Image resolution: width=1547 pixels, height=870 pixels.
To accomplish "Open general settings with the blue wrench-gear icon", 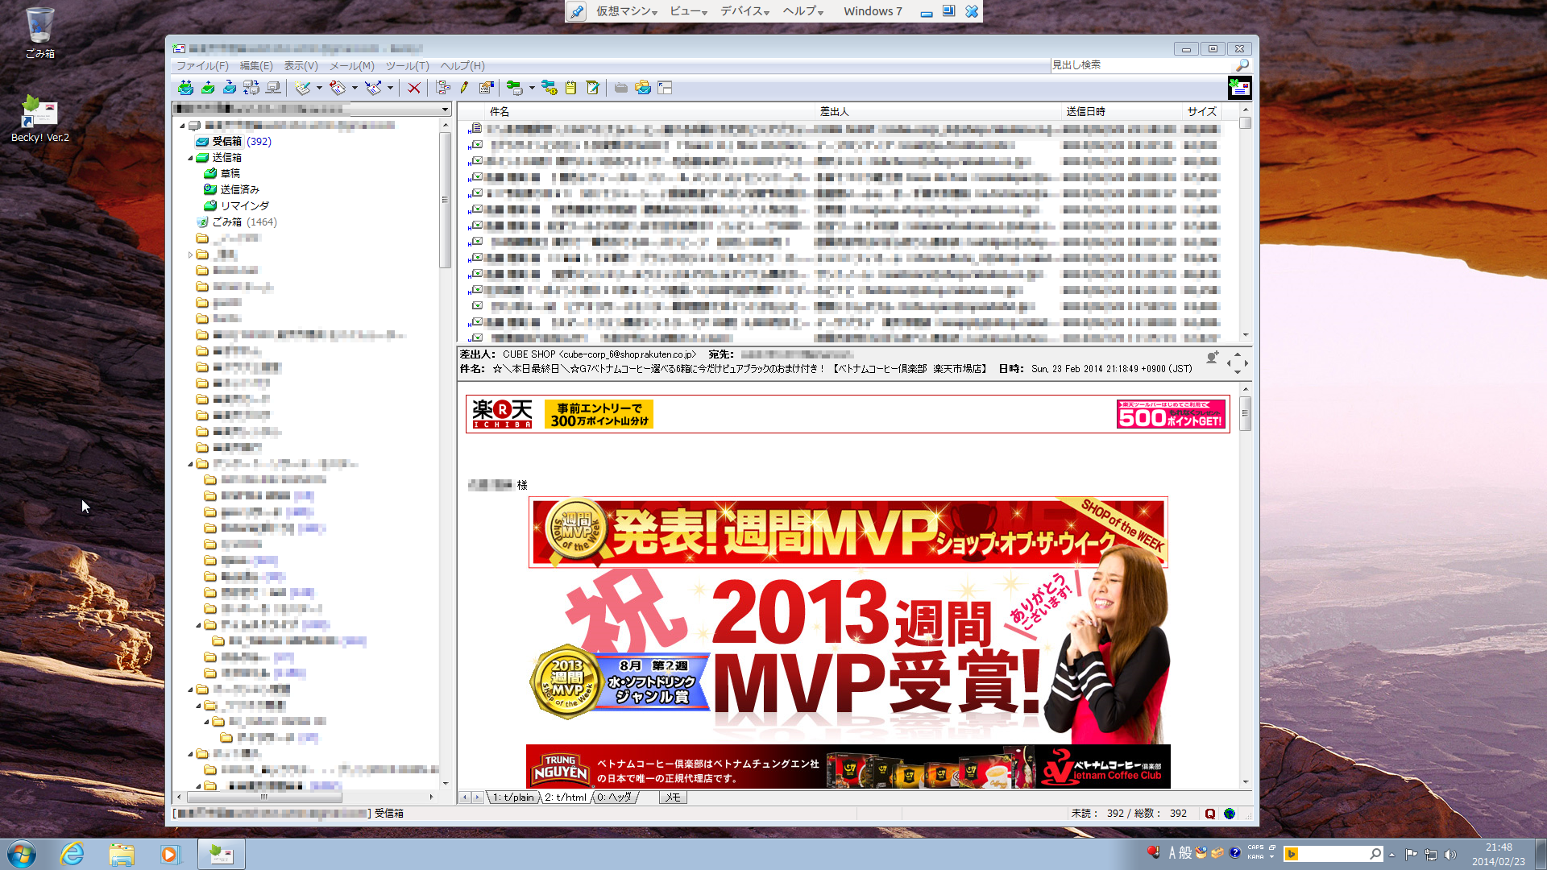I will click(x=549, y=88).
